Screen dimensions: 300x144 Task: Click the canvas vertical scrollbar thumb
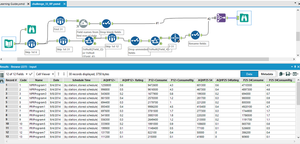[298, 36]
